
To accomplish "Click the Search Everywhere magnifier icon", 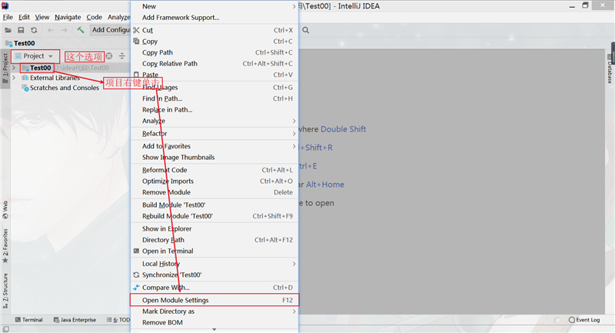I will point(305,30).
